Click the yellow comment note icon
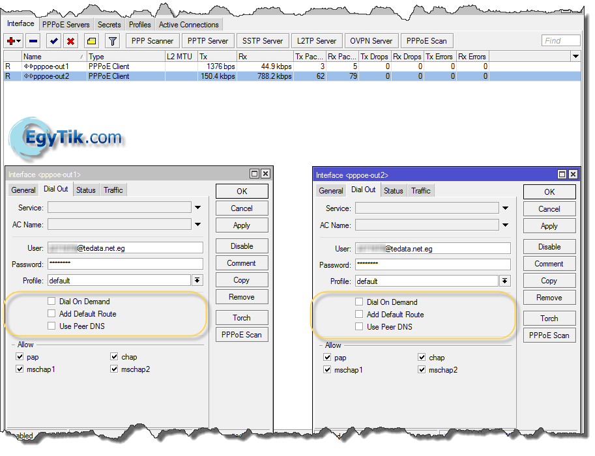The width and height of the screenshot is (595, 456). [x=91, y=41]
